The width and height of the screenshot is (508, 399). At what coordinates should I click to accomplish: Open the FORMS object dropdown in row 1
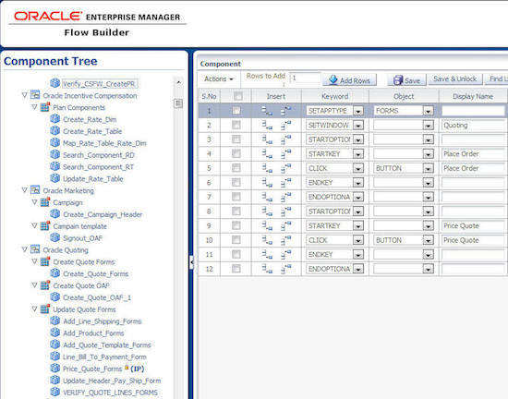click(x=428, y=111)
